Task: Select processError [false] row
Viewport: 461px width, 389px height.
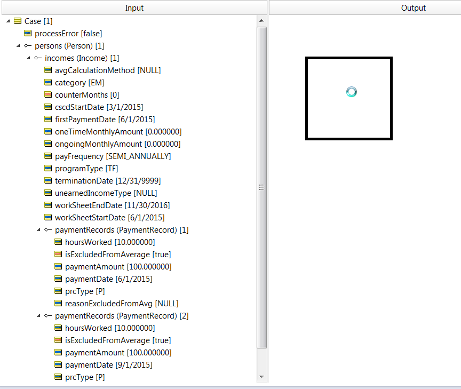Action: tap(68, 34)
